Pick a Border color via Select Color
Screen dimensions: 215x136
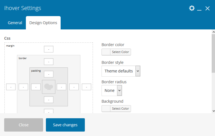(116, 52)
